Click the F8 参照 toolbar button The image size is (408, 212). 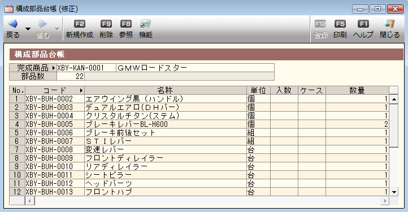(126, 29)
